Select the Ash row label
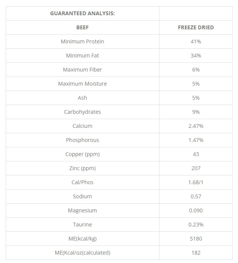This screenshot has width=238, height=263. point(82,98)
